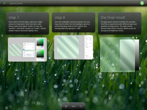Open the green grid menu icon

tap(142, 3)
